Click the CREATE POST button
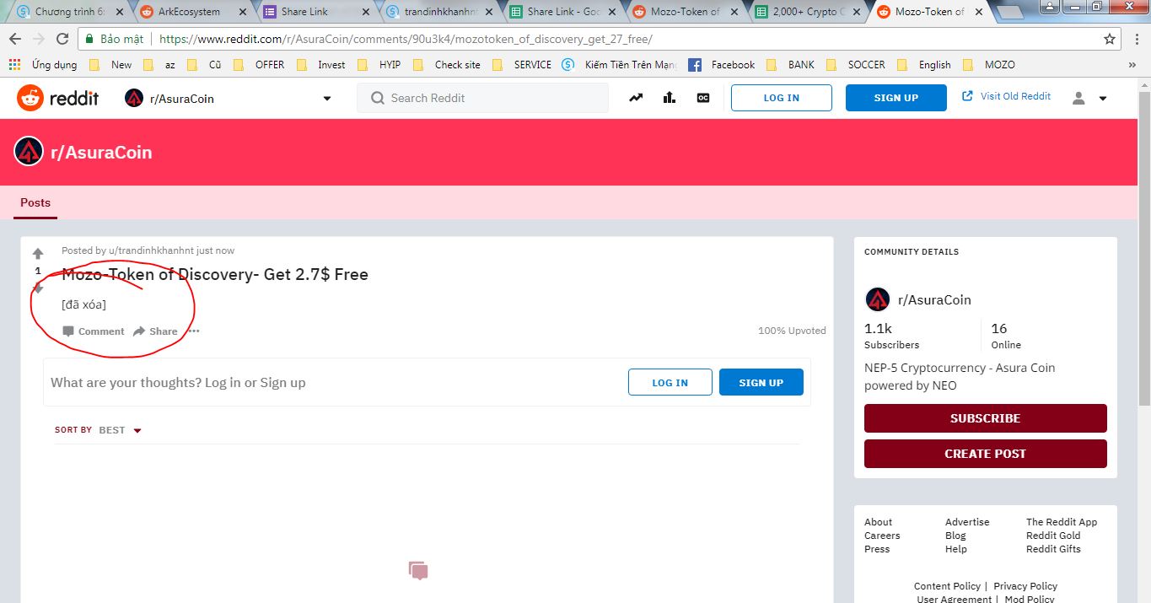 point(985,454)
